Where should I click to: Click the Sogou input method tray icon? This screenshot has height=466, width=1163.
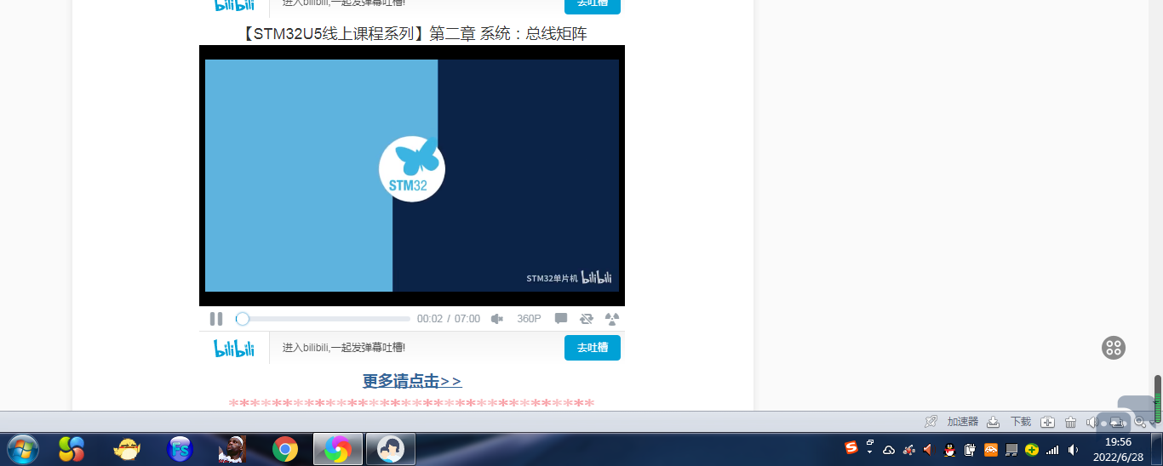[x=851, y=448]
